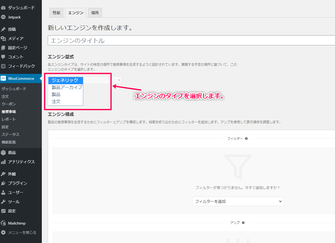Open ダッシュボード in the main sidebar
Viewport: 335px width, 243px height.
click(x=21, y=8)
